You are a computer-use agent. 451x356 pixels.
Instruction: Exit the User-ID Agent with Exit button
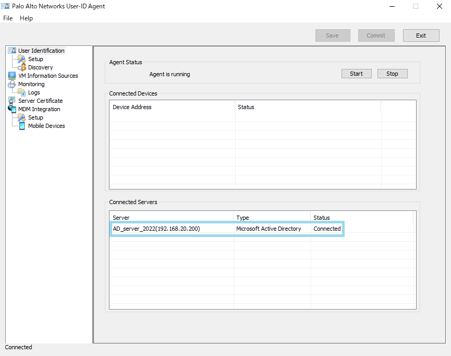click(x=421, y=35)
